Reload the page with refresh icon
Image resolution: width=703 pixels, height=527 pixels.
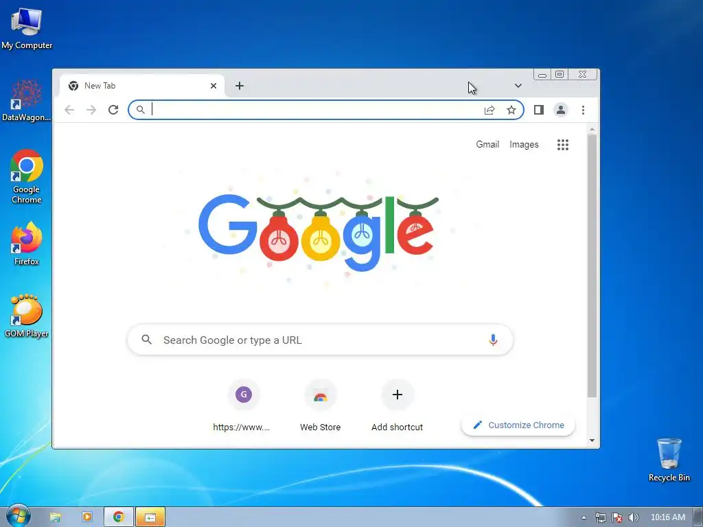click(113, 110)
